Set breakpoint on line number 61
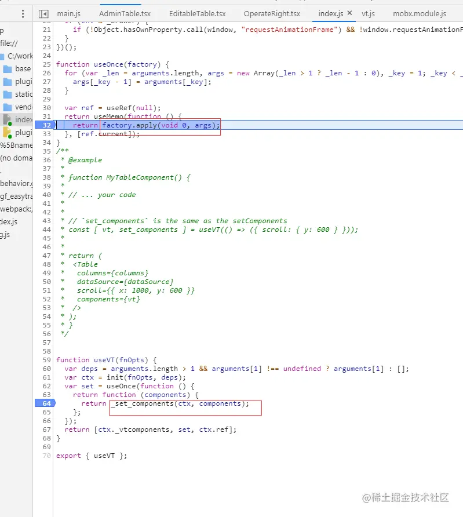463x517 pixels. (47, 377)
